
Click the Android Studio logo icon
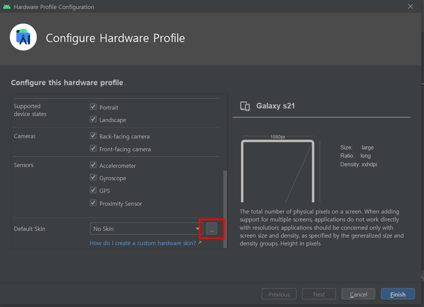23,37
